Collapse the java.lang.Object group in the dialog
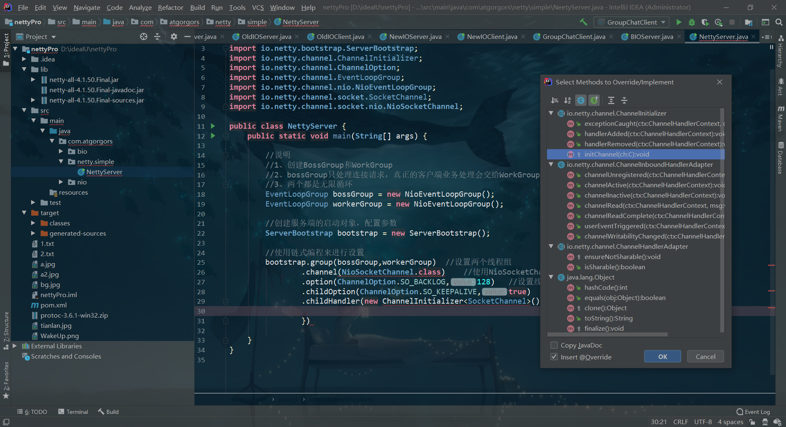 click(x=551, y=277)
